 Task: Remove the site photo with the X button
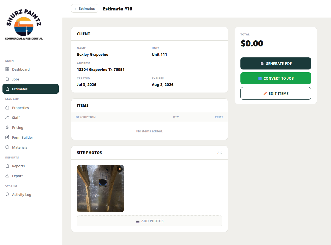tap(120, 169)
